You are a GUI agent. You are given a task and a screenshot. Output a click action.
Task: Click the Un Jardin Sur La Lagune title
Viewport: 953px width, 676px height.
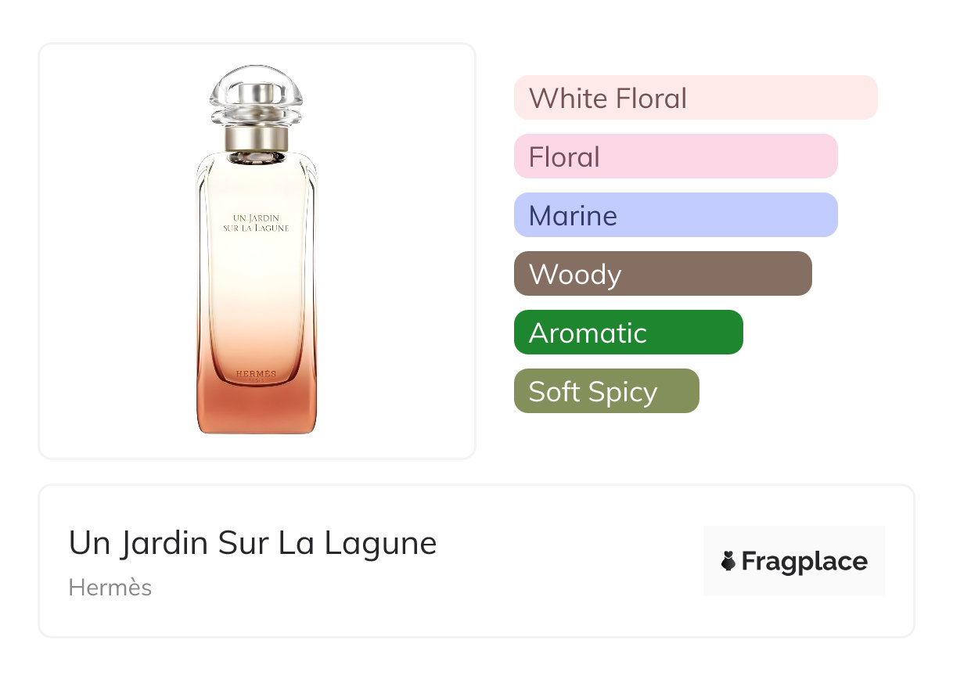click(x=253, y=543)
